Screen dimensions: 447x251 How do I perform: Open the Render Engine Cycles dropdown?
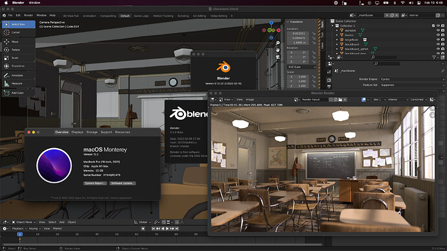point(412,79)
